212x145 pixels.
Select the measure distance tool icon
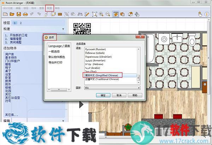[x=80, y=14]
